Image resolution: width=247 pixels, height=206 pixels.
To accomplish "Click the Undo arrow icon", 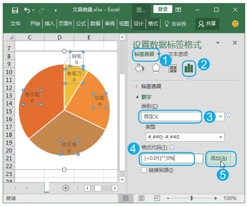I will [27, 10].
